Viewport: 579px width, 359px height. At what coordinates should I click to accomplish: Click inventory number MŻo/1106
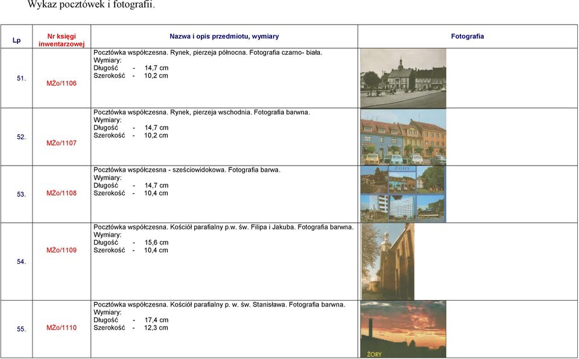(62, 83)
